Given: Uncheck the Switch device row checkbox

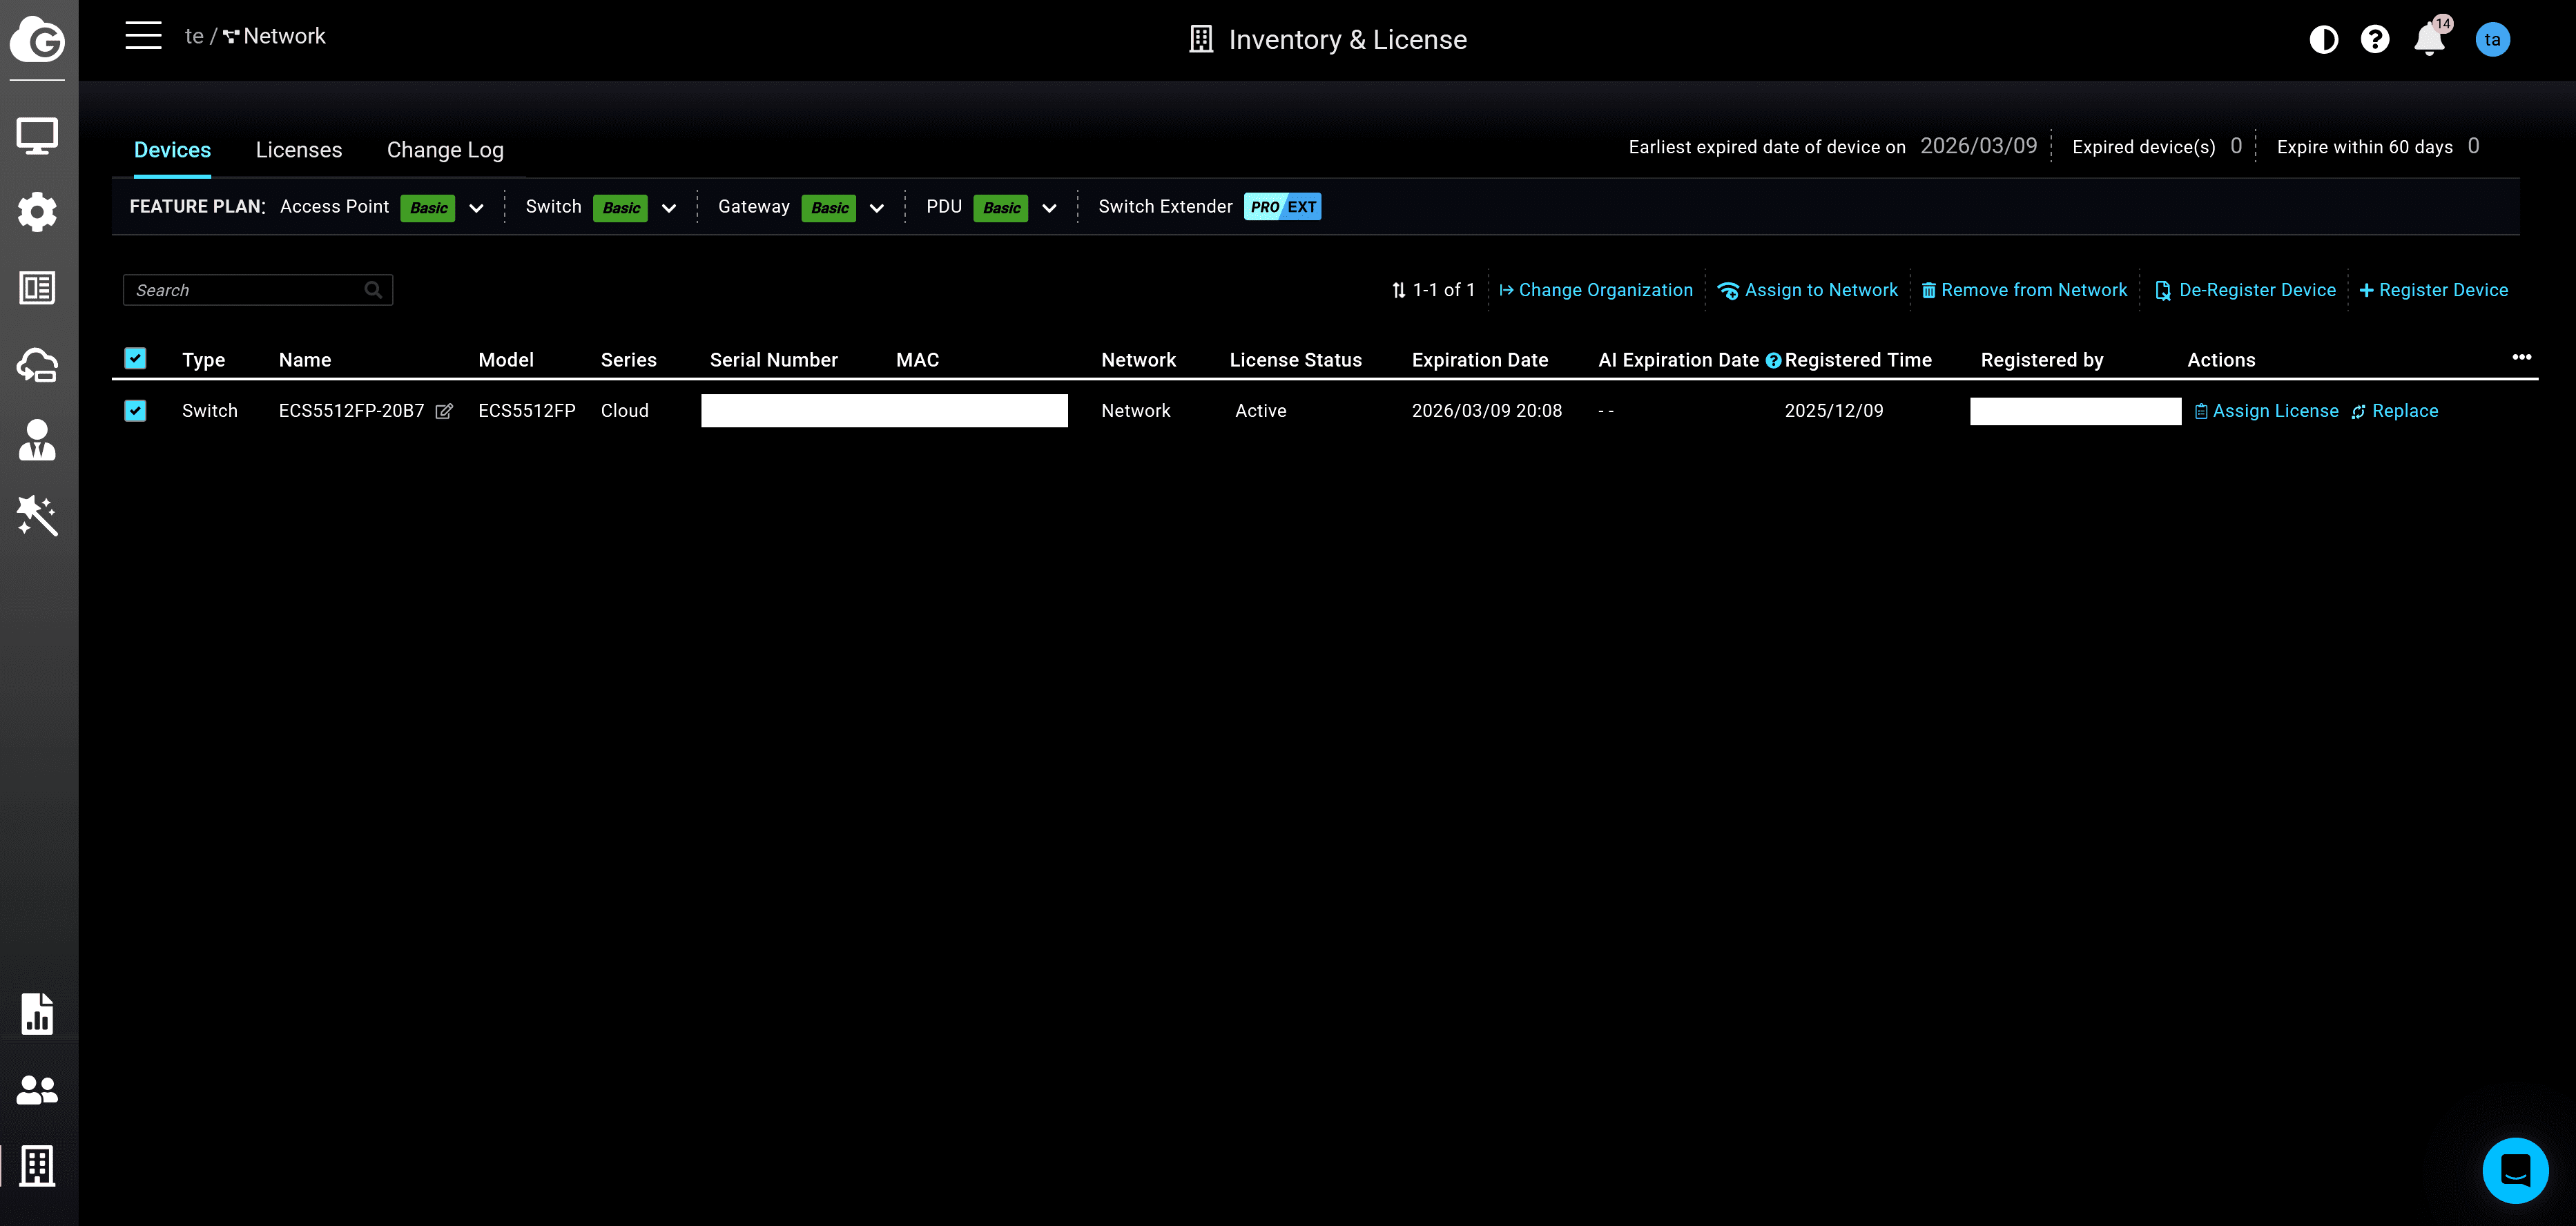Looking at the screenshot, I should [x=135, y=411].
